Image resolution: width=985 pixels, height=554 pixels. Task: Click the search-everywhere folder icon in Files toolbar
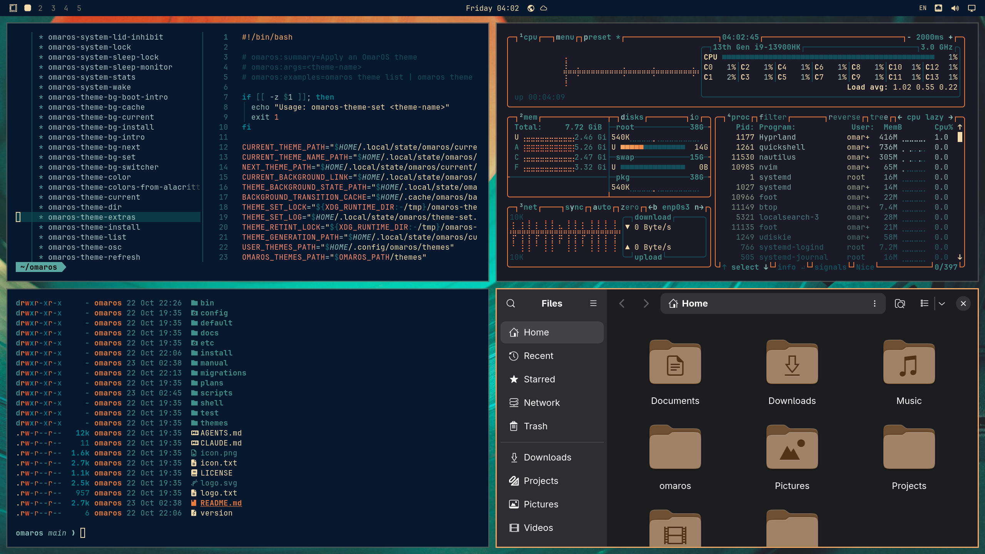[x=900, y=304]
